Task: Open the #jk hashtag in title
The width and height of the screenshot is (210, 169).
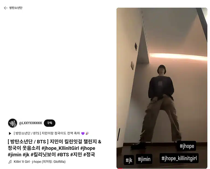Action: point(26,155)
